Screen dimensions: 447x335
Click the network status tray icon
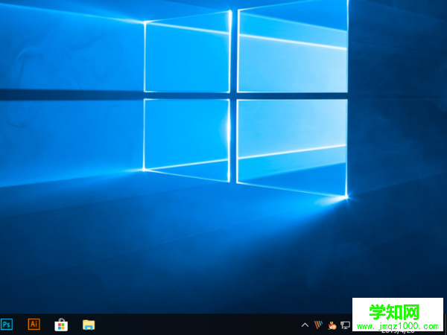[345, 325]
